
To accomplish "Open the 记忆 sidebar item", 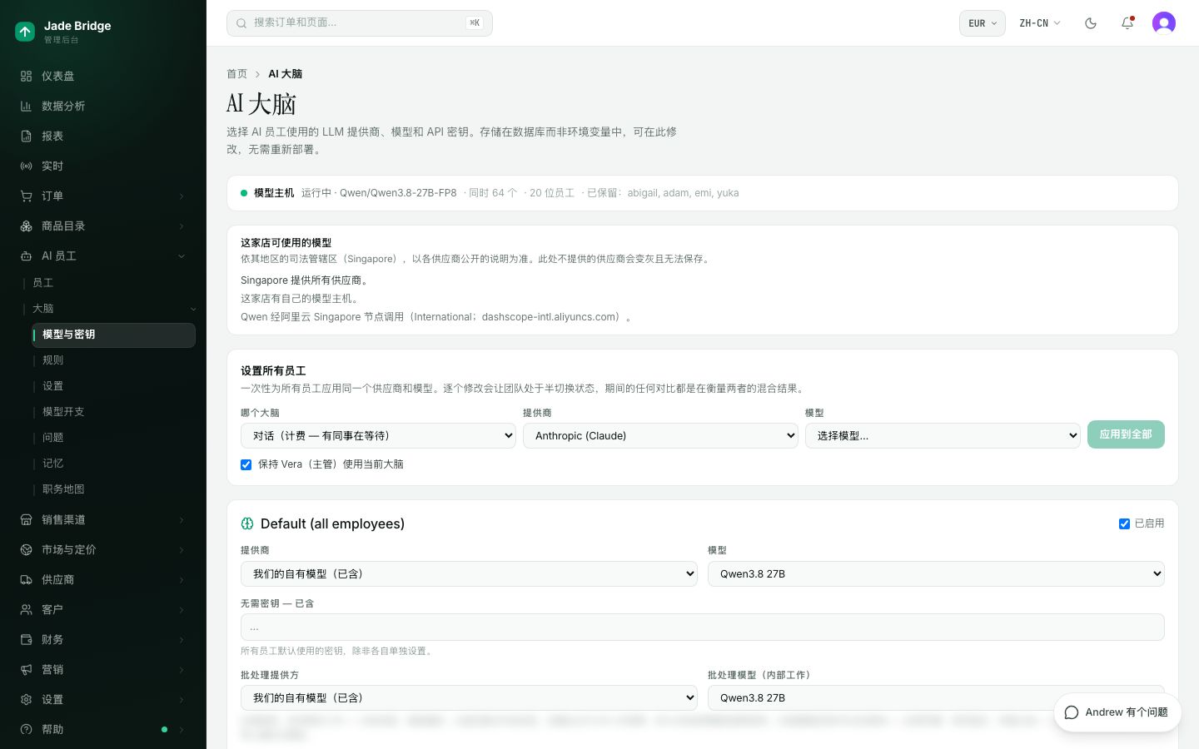I will tap(114, 464).
